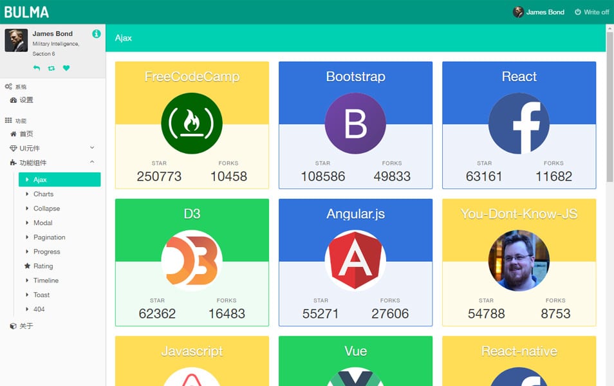Click Angular.js star count 55271
Viewport: 614px width, 386px height.
click(x=321, y=313)
